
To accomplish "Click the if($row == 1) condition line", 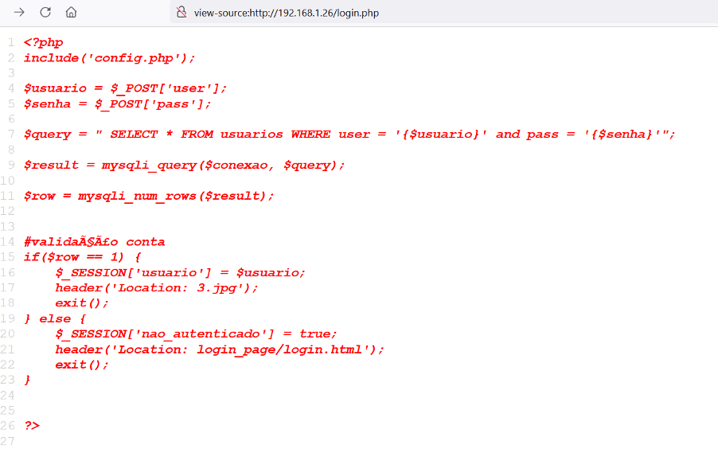I will (82, 257).
